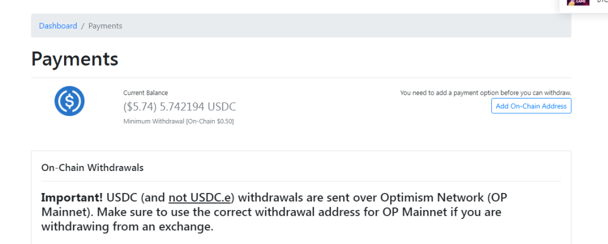Click the 5.742194 USDC balance amount
This screenshot has height=244, width=608.
click(x=198, y=106)
